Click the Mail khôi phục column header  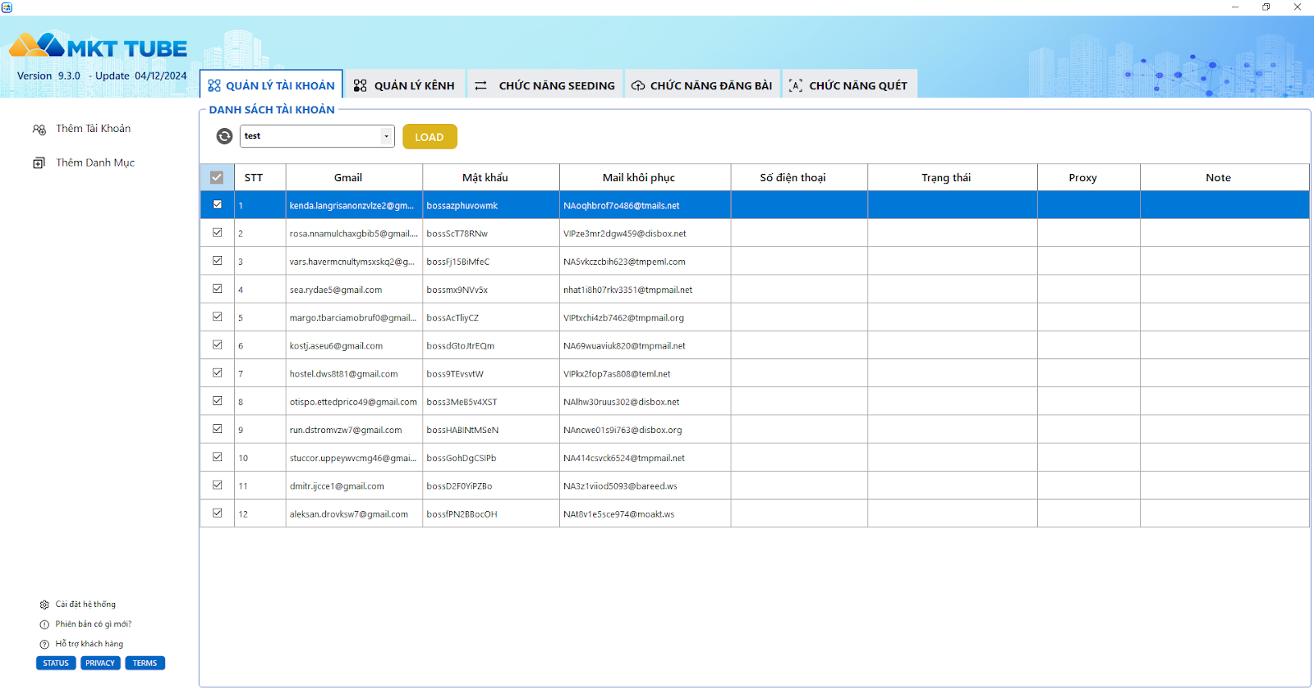tap(646, 177)
